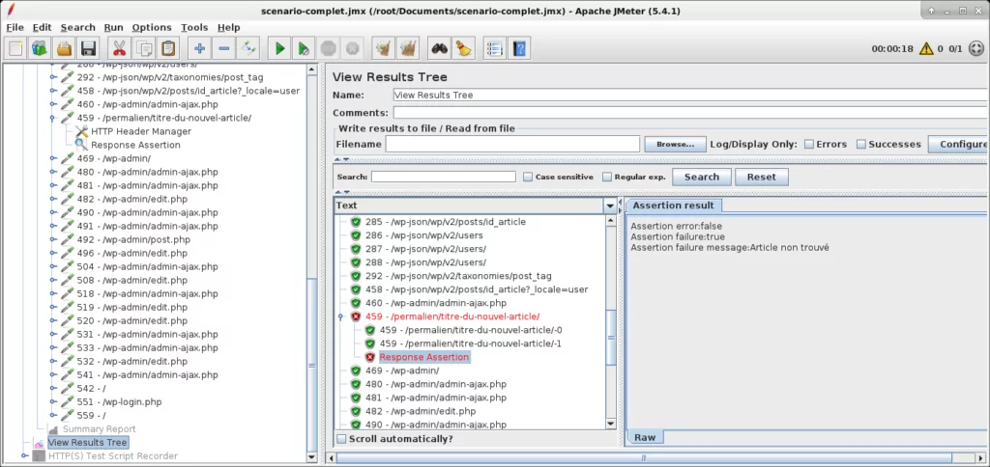The height and width of the screenshot is (467, 990).
Task: Click the Paste clipboard icon
Action: [168, 48]
